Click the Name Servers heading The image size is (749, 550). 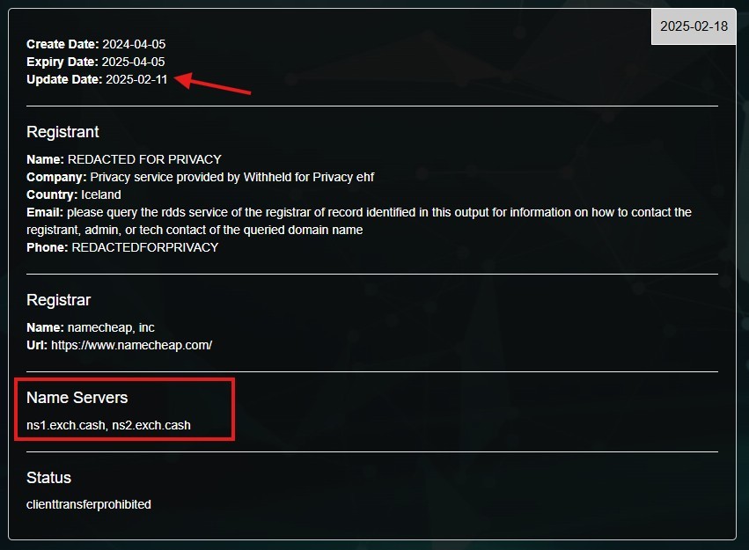[77, 398]
